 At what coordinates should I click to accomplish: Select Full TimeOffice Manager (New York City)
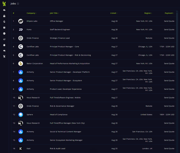tap(67, 123)
